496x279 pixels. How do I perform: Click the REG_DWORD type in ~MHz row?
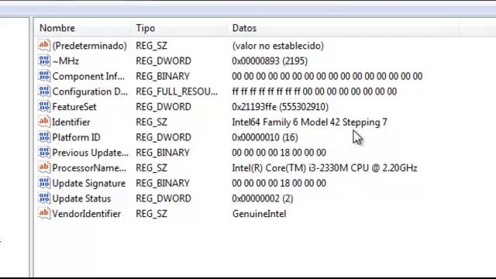click(164, 61)
